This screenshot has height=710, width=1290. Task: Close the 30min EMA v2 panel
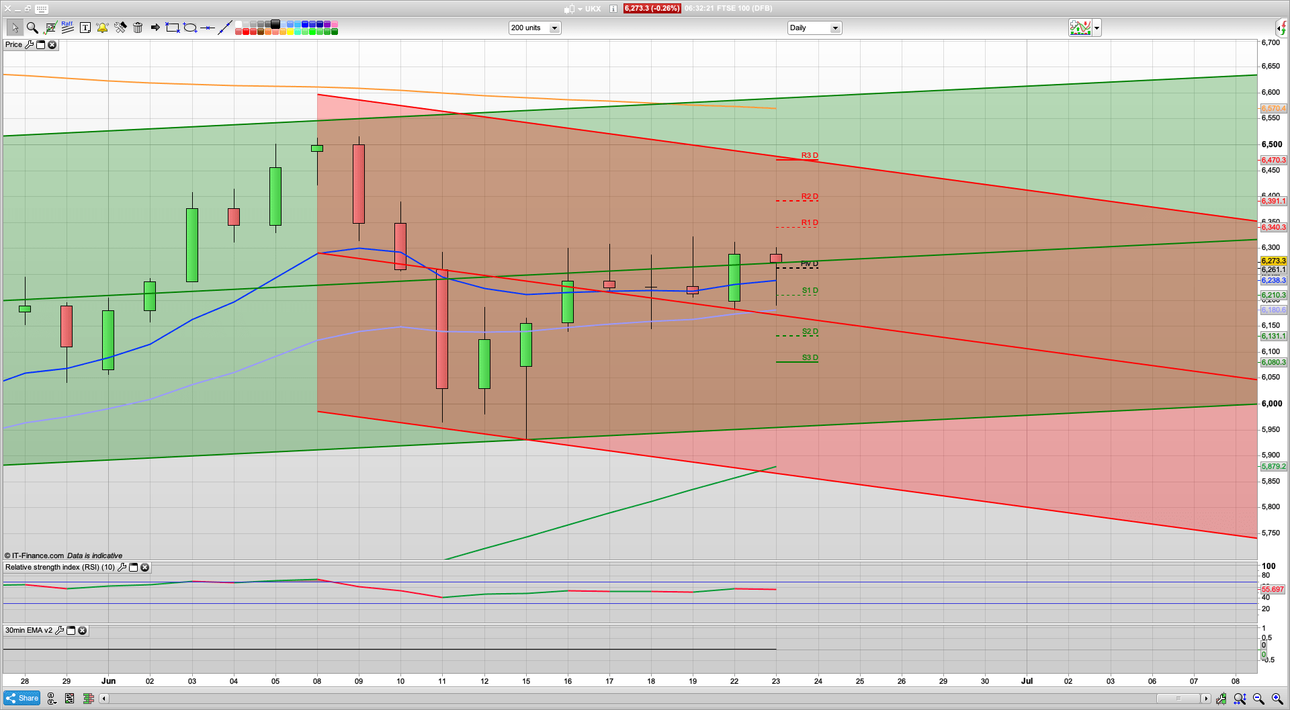82,630
